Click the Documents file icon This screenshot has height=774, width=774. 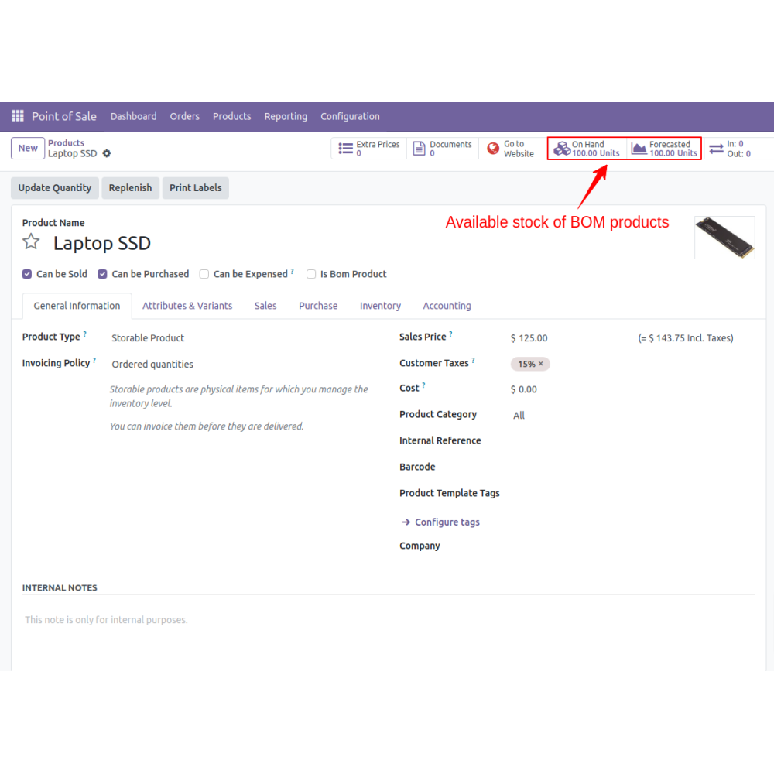(419, 149)
